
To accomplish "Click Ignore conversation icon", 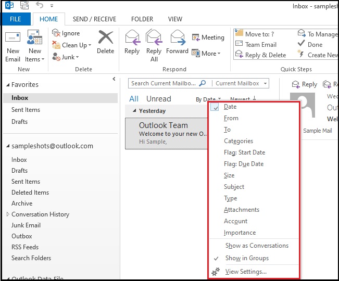I will (x=57, y=33).
